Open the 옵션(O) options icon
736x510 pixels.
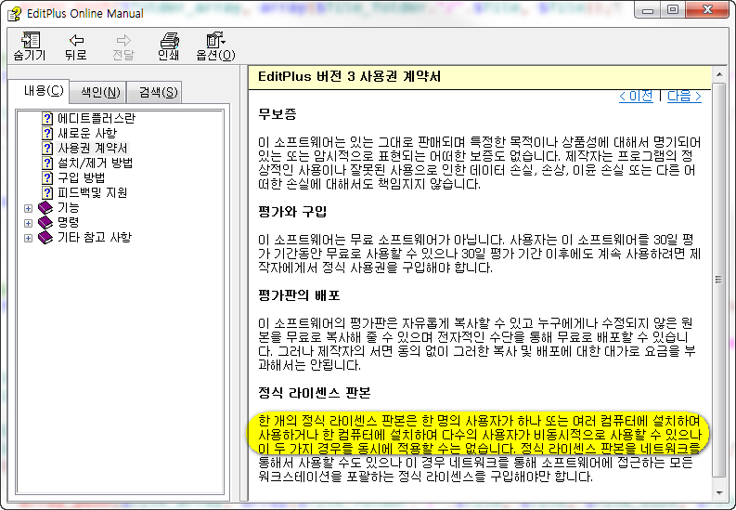[215, 40]
